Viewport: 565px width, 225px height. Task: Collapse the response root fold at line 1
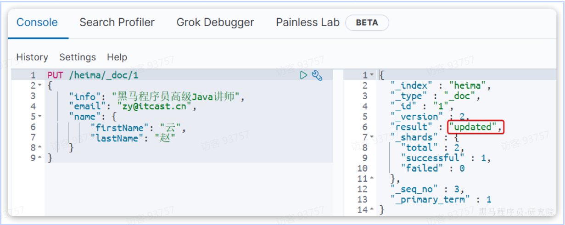click(372, 75)
